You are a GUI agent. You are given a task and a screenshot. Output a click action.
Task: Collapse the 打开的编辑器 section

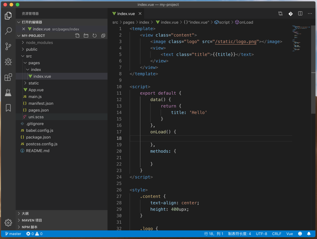32,22
